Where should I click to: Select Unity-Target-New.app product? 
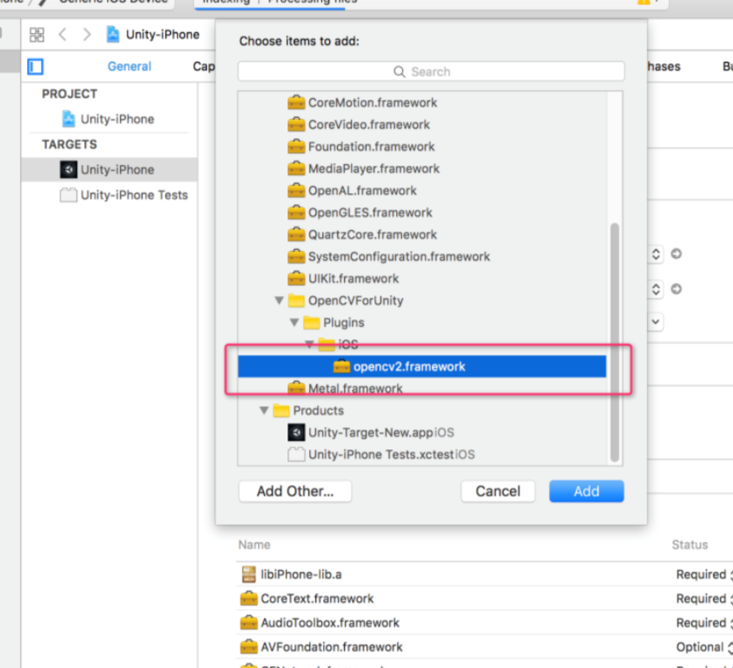coord(381,432)
